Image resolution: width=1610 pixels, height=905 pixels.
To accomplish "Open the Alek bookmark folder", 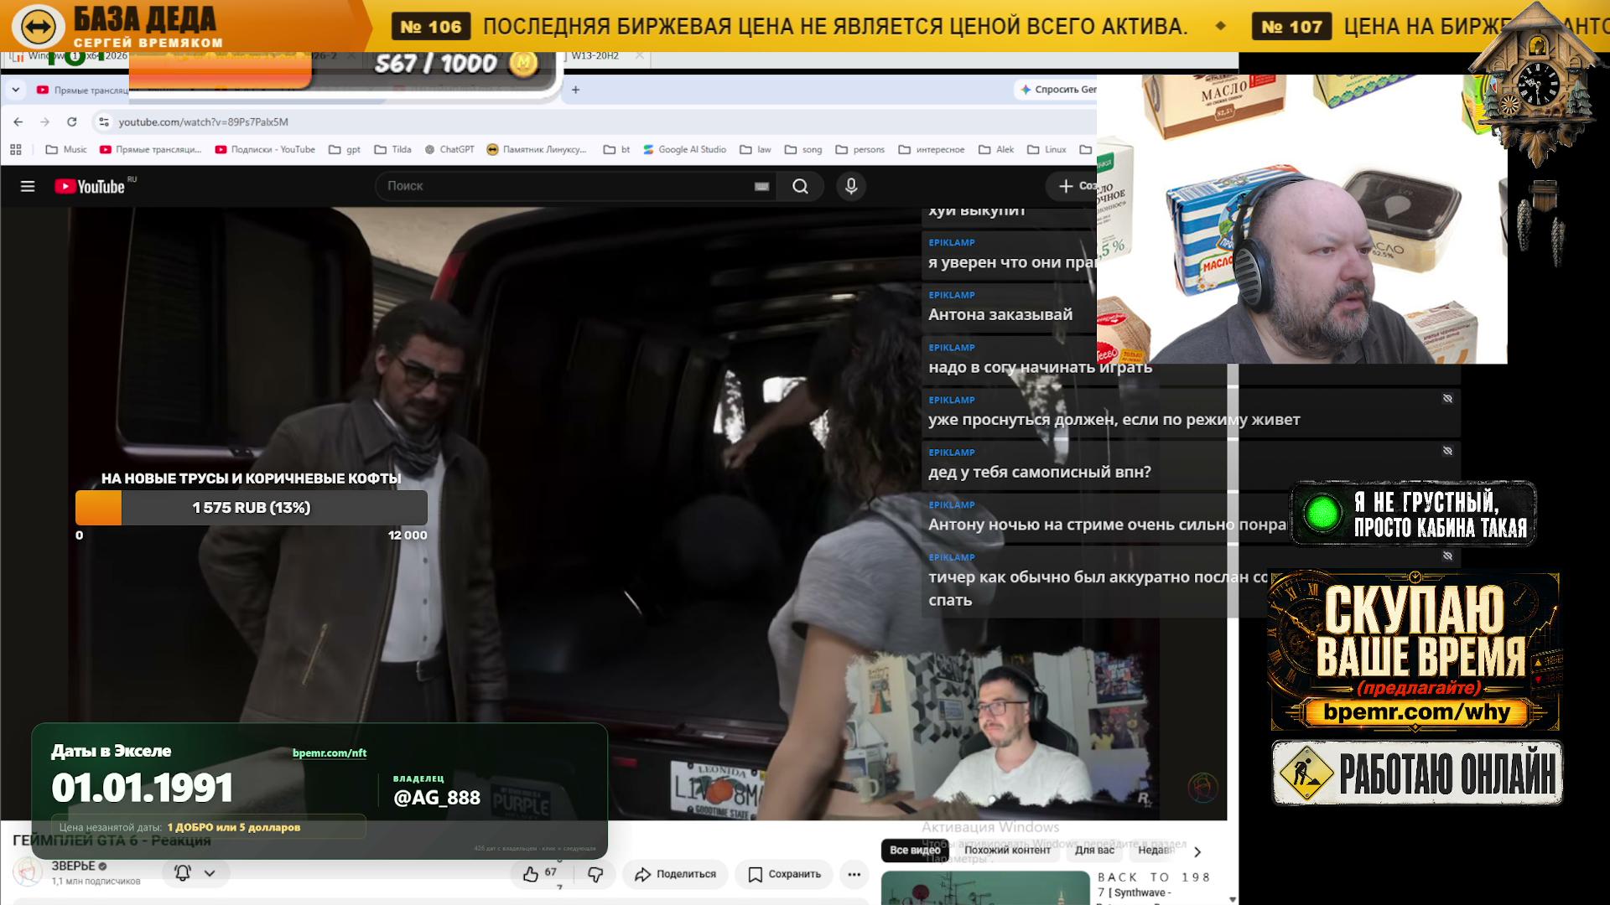I will click(x=995, y=150).
